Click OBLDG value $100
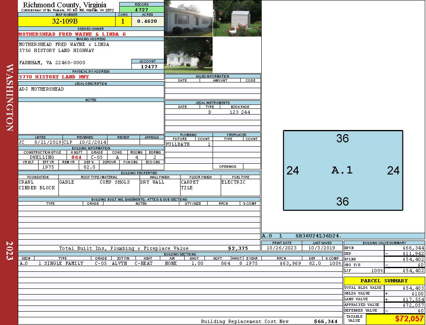Screen dimensions: 426x325 [417, 294]
